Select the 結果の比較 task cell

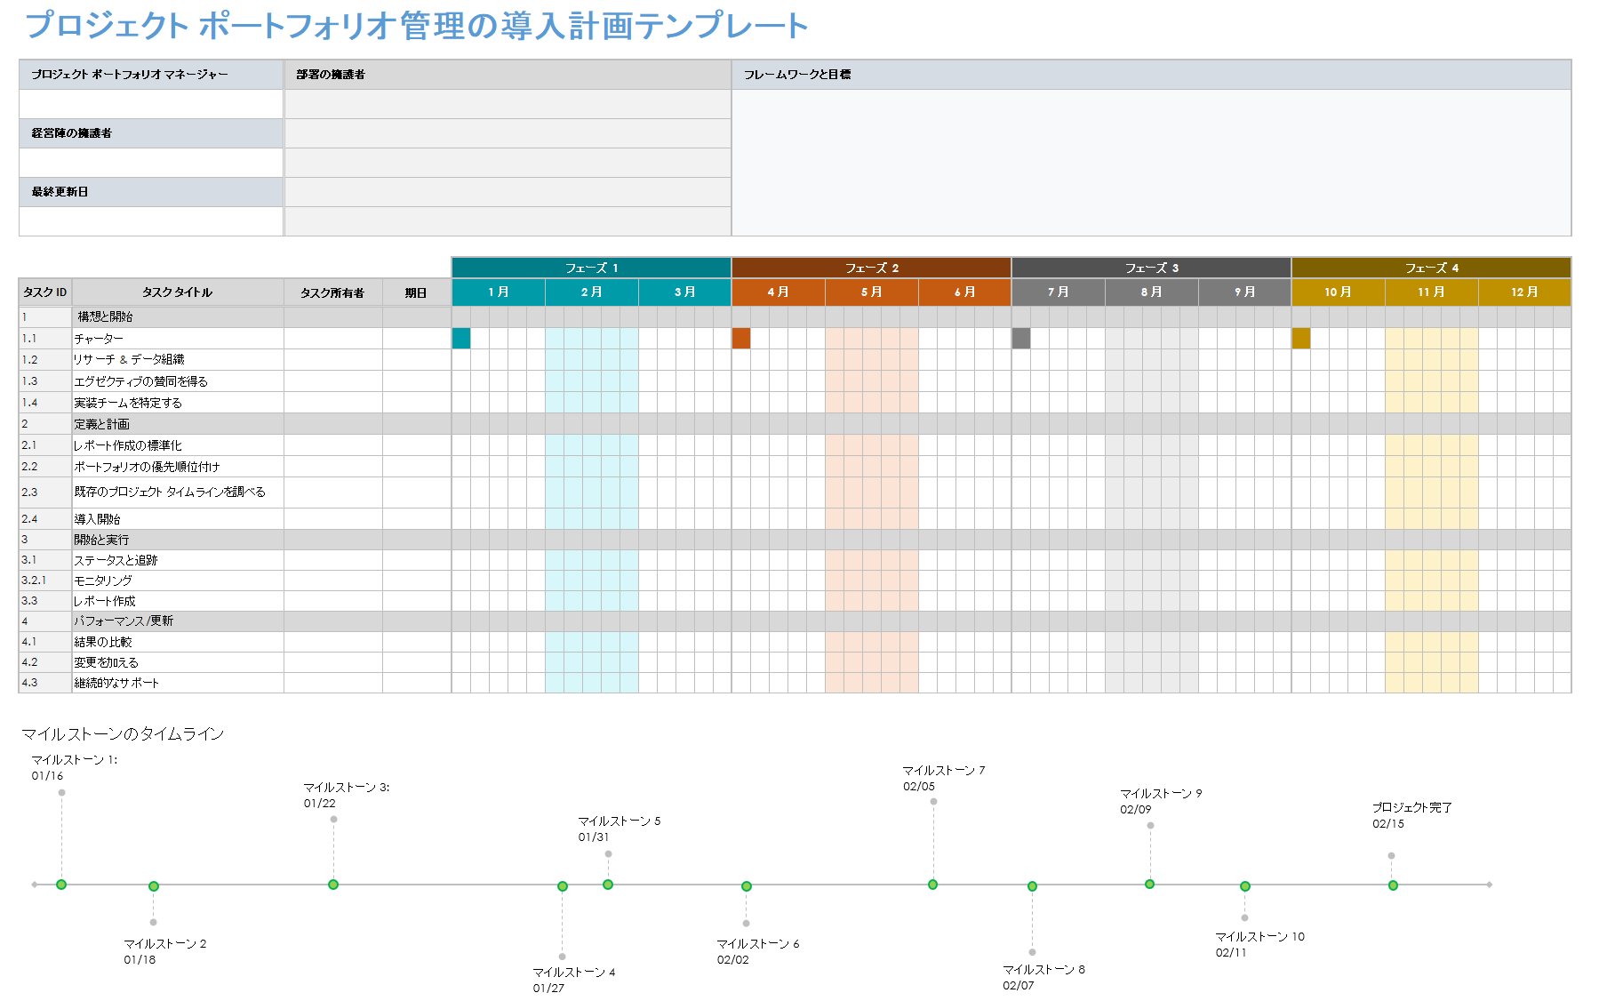pyautogui.click(x=178, y=642)
